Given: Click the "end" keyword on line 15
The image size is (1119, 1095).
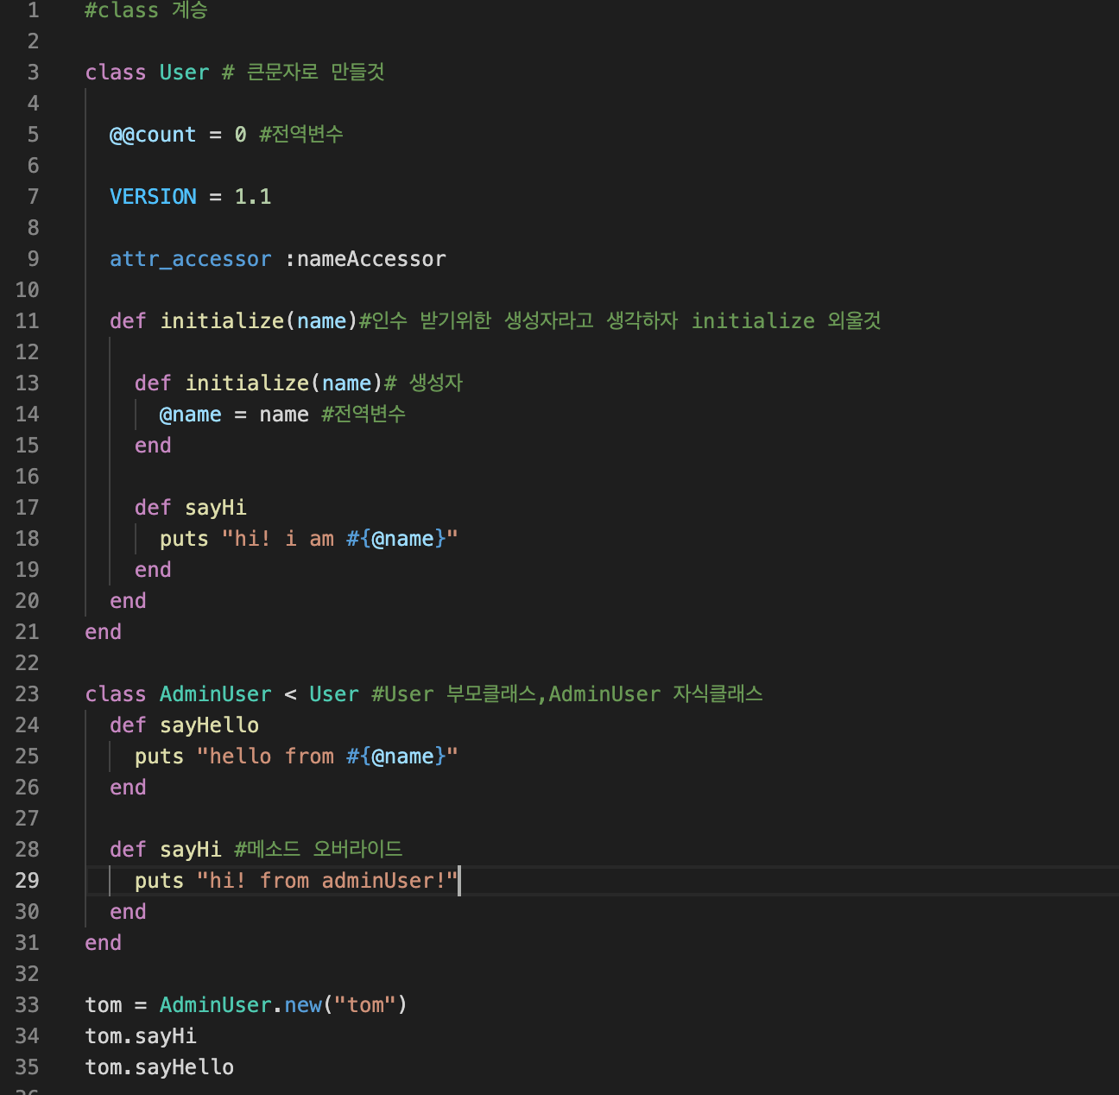Looking at the screenshot, I should (x=153, y=446).
